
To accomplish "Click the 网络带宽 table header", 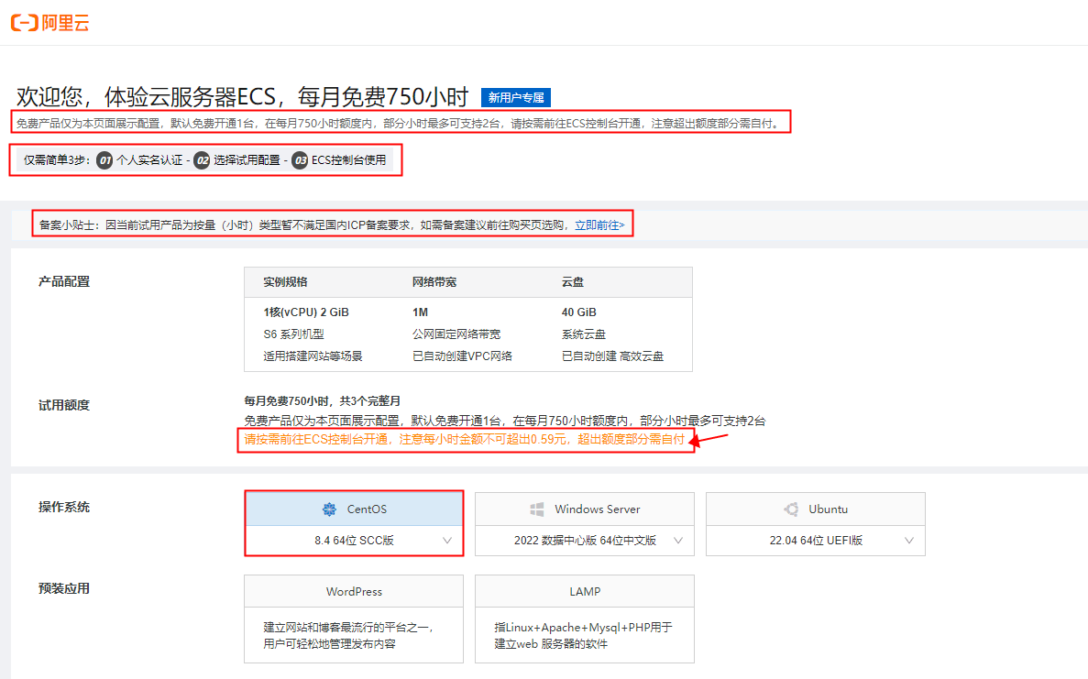I will 434,282.
